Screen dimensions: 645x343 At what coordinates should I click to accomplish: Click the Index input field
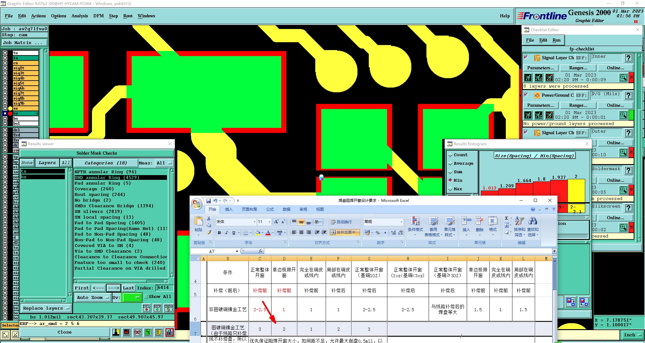point(164,288)
